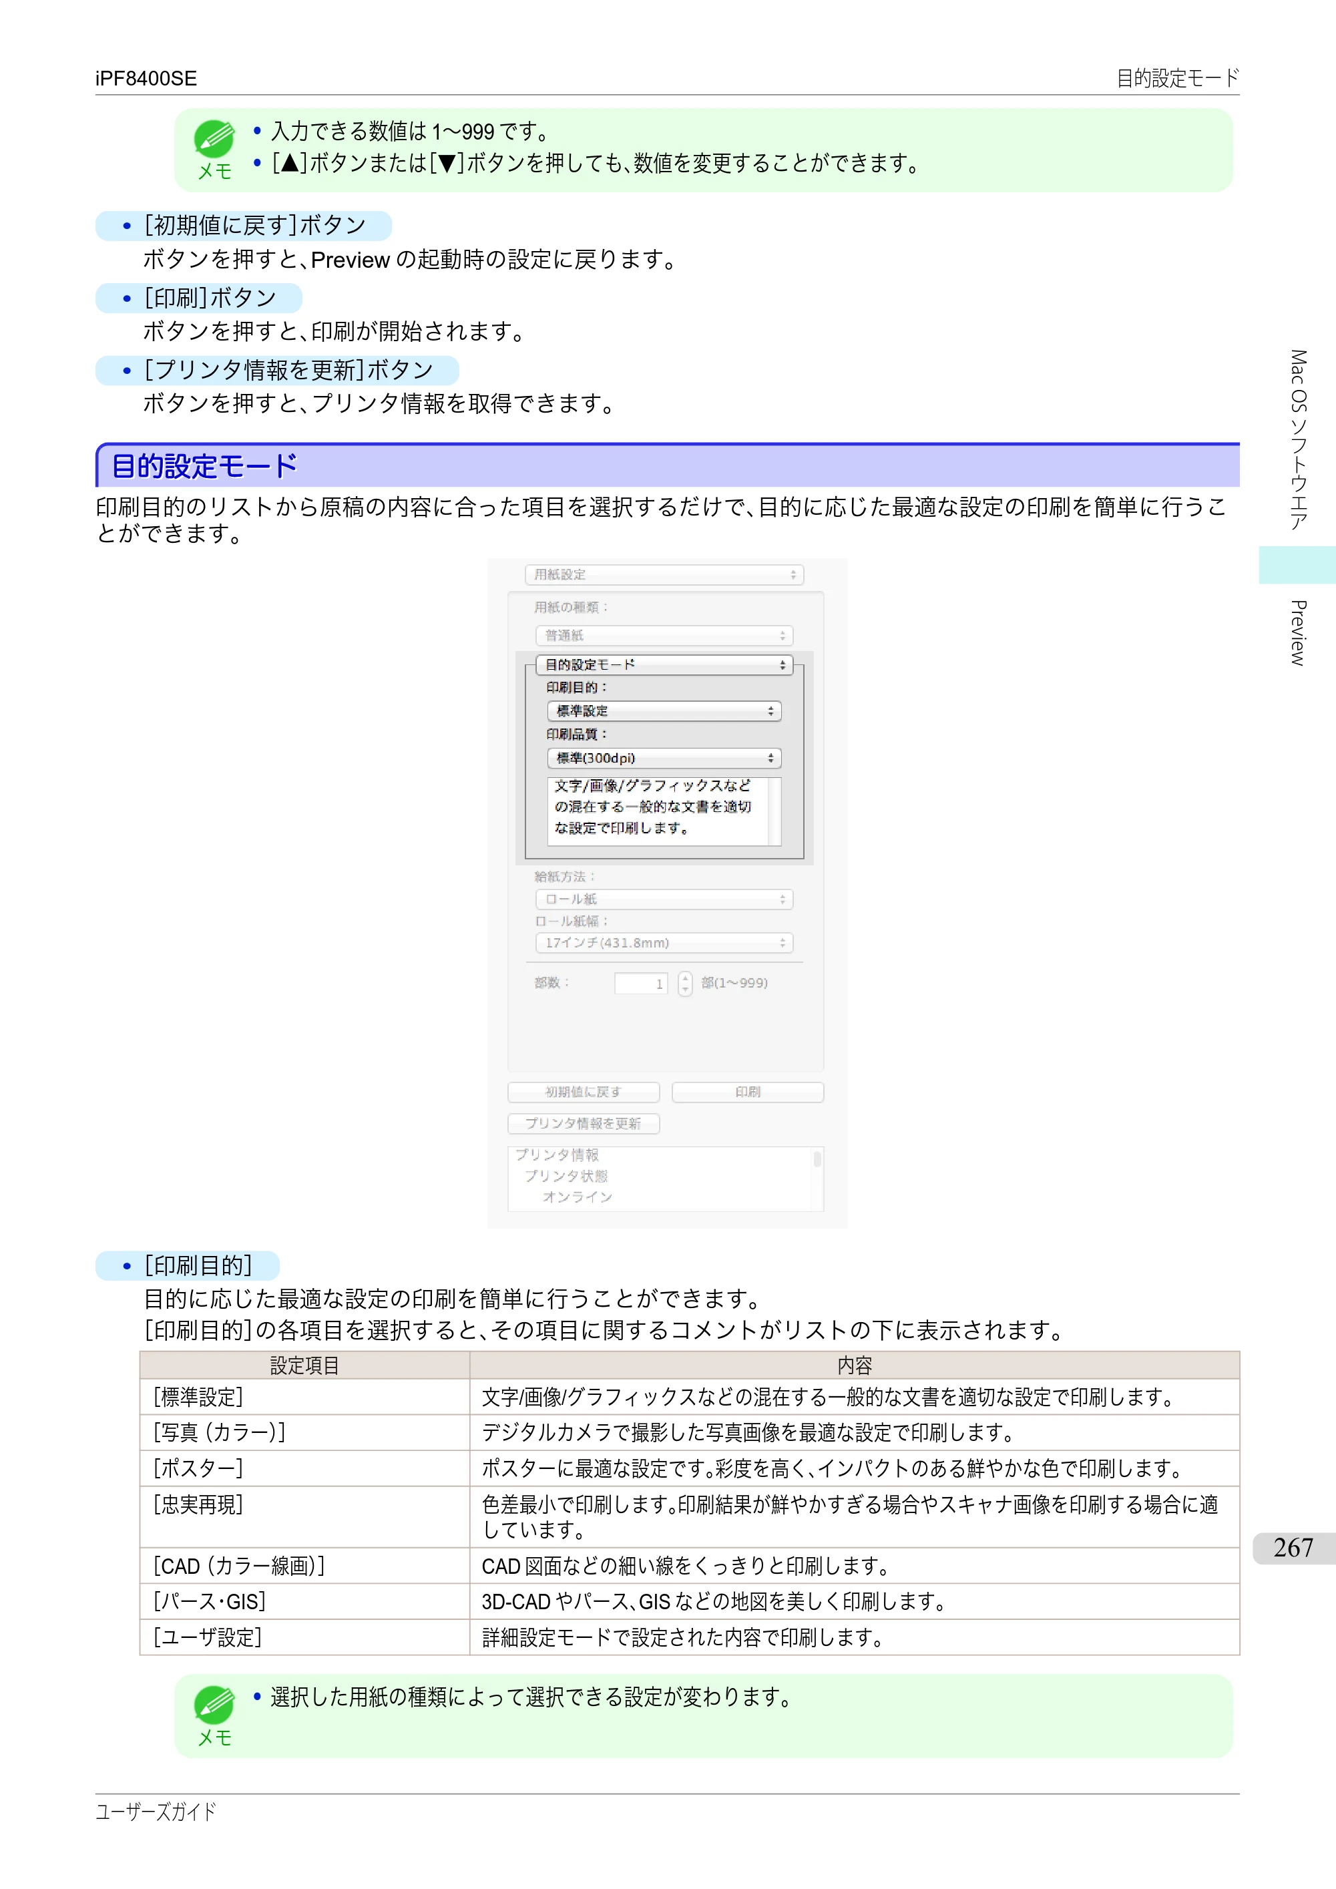Click the 設定項目 column header
Image resolution: width=1336 pixels, height=1889 pixels.
coord(304,1366)
